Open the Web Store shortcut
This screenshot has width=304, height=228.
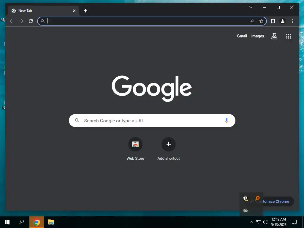135,149
